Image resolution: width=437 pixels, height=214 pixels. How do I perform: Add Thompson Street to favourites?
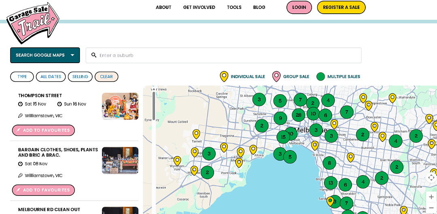[43, 130]
